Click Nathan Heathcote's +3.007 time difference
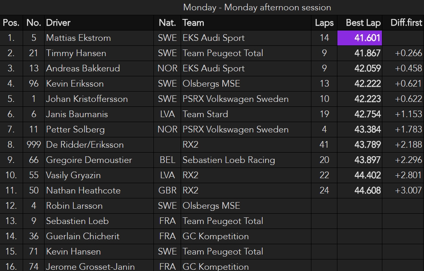Image resolution: width=424 pixels, height=271 pixels. click(x=408, y=191)
